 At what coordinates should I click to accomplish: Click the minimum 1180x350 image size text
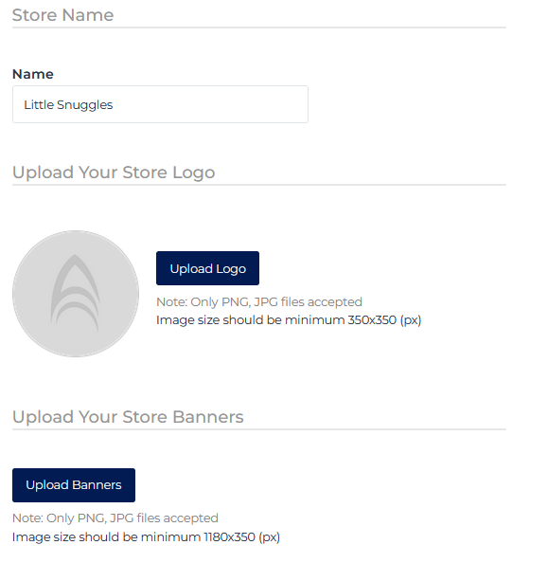pos(146,537)
